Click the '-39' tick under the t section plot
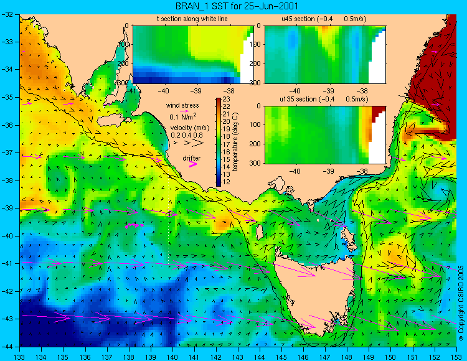The image size is (467, 361). [x=196, y=91]
